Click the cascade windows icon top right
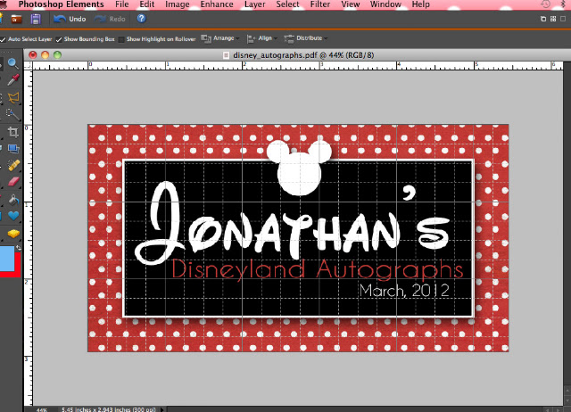 coord(543,19)
